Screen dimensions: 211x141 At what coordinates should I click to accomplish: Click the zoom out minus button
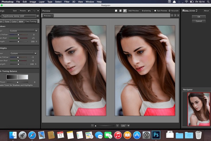point(92,126)
